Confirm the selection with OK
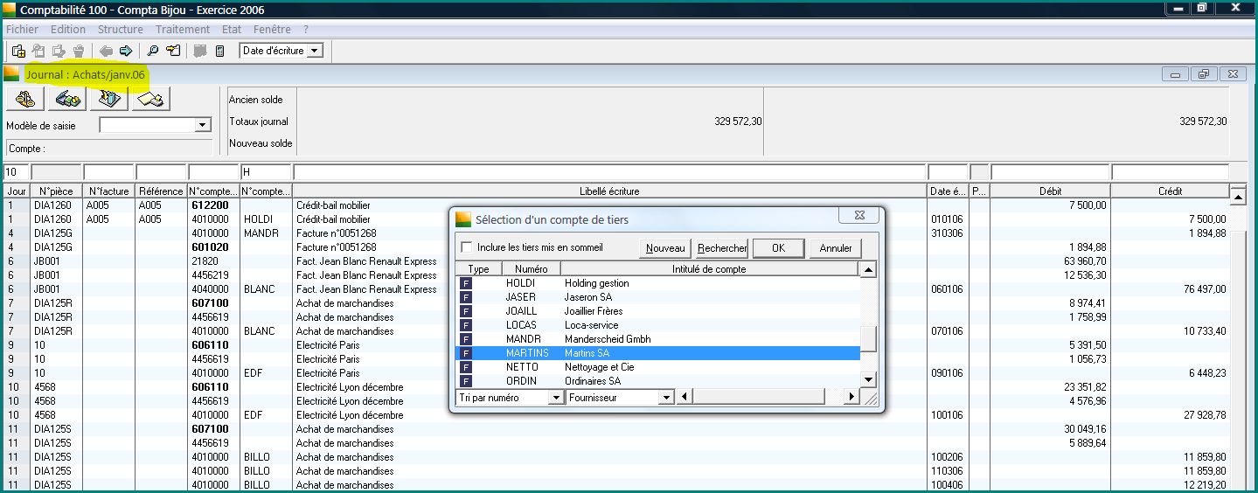The image size is (1258, 493). coord(778,248)
